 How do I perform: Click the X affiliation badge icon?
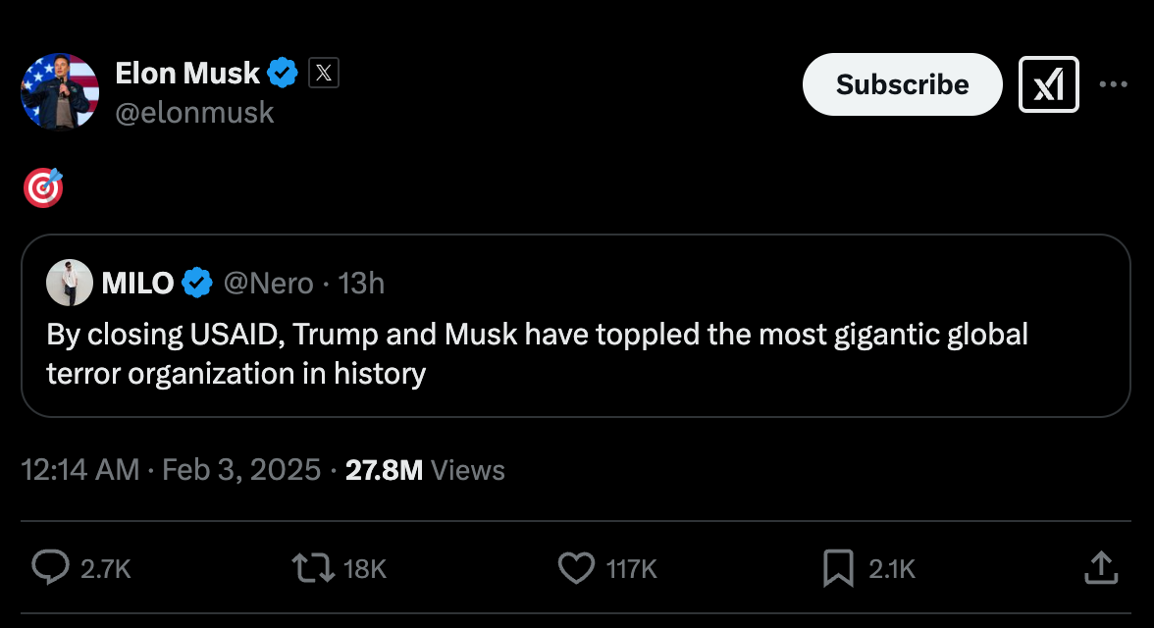click(324, 73)
